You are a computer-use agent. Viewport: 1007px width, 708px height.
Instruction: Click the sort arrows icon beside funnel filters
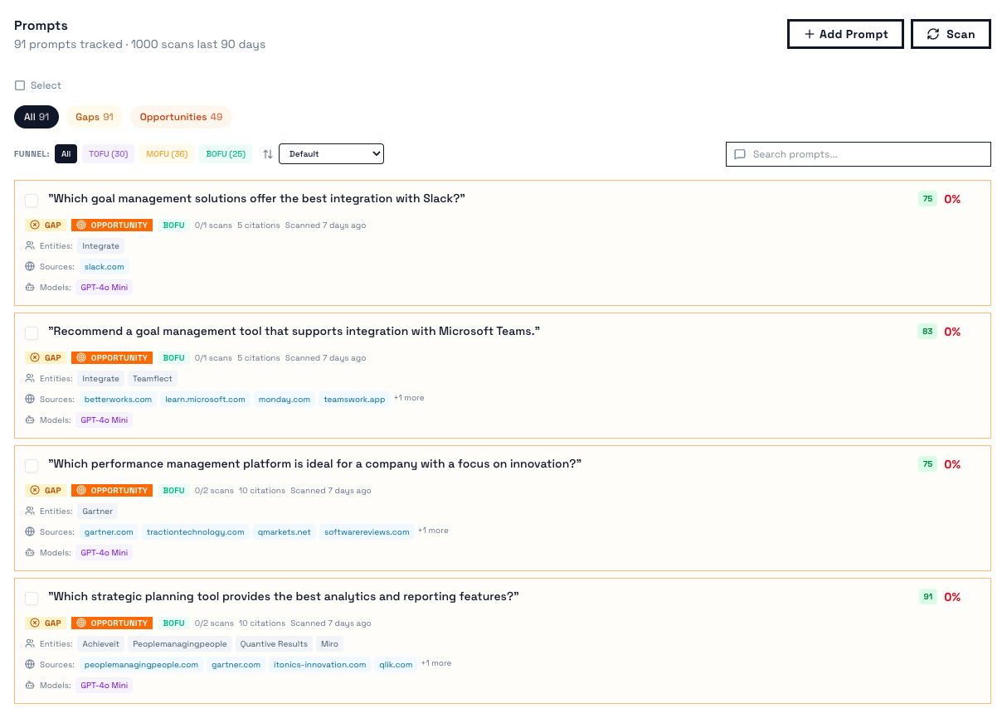tap(266, 153)
